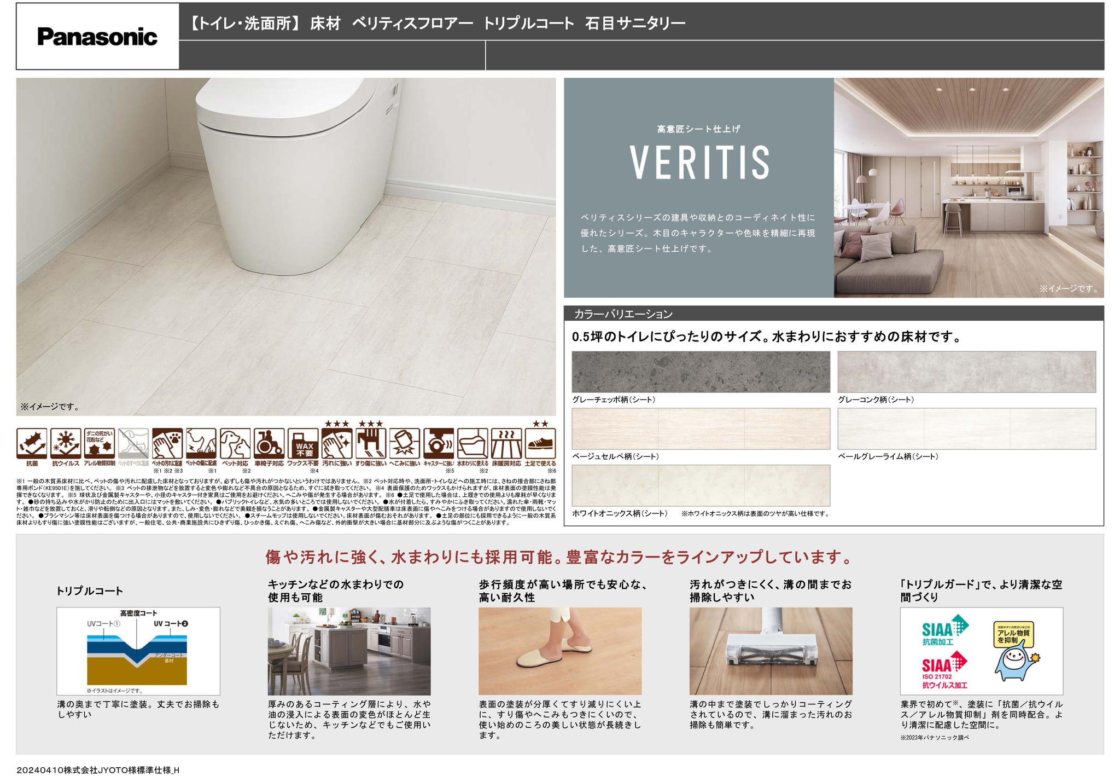Select the ペールグレーライム柄 color swatch

click(x=966, y=428)
